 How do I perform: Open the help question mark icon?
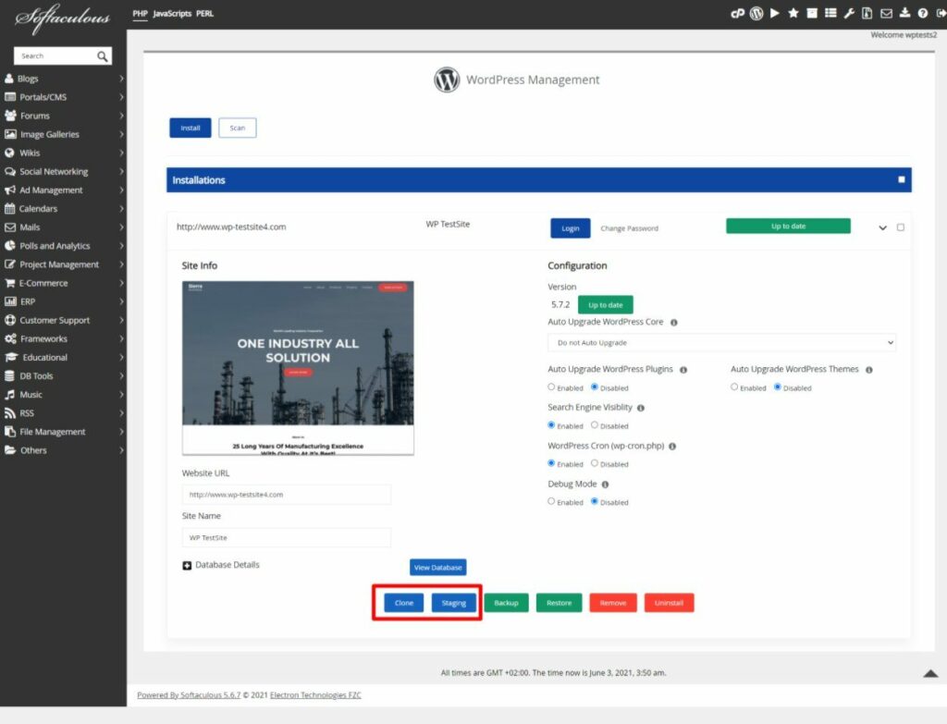pyautogui.click(x=923, y=13)
